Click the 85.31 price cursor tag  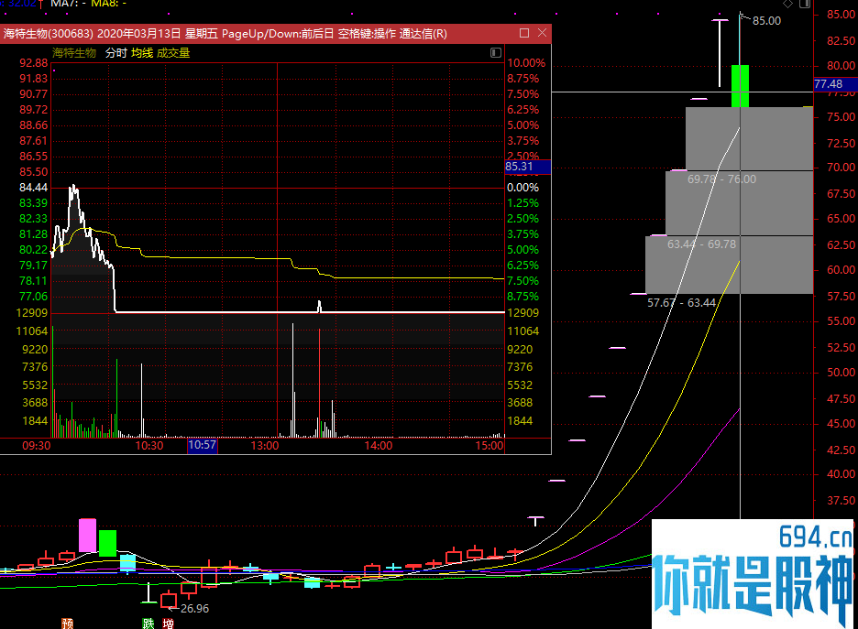[527, 167]
